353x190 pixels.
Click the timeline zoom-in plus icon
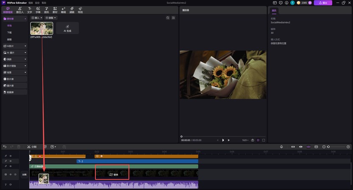point(348,147)
